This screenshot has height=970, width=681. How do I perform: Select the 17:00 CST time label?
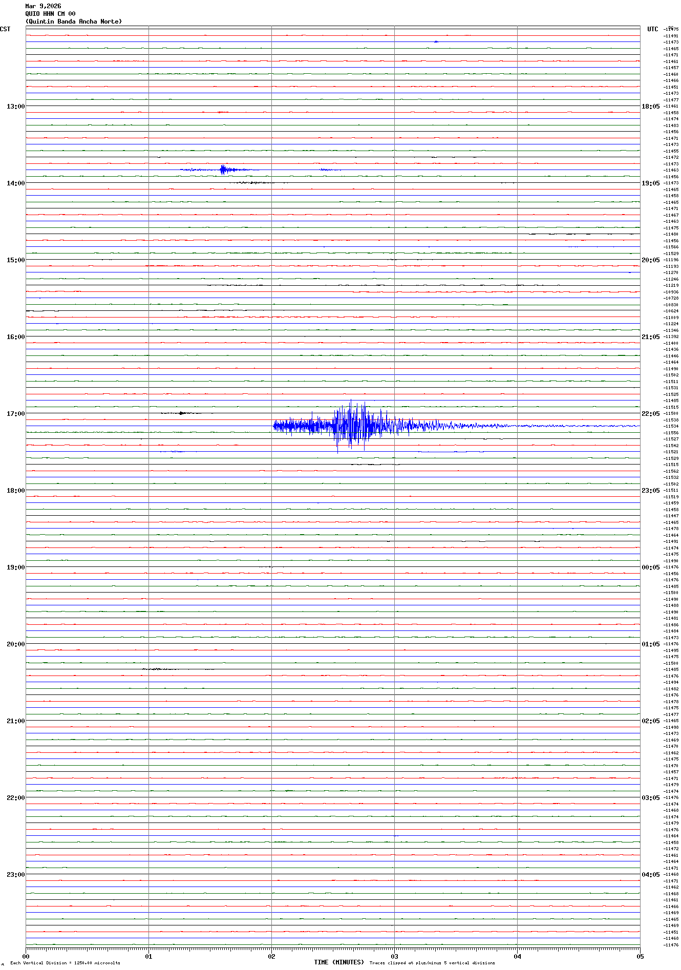click(x=15, y=414)
